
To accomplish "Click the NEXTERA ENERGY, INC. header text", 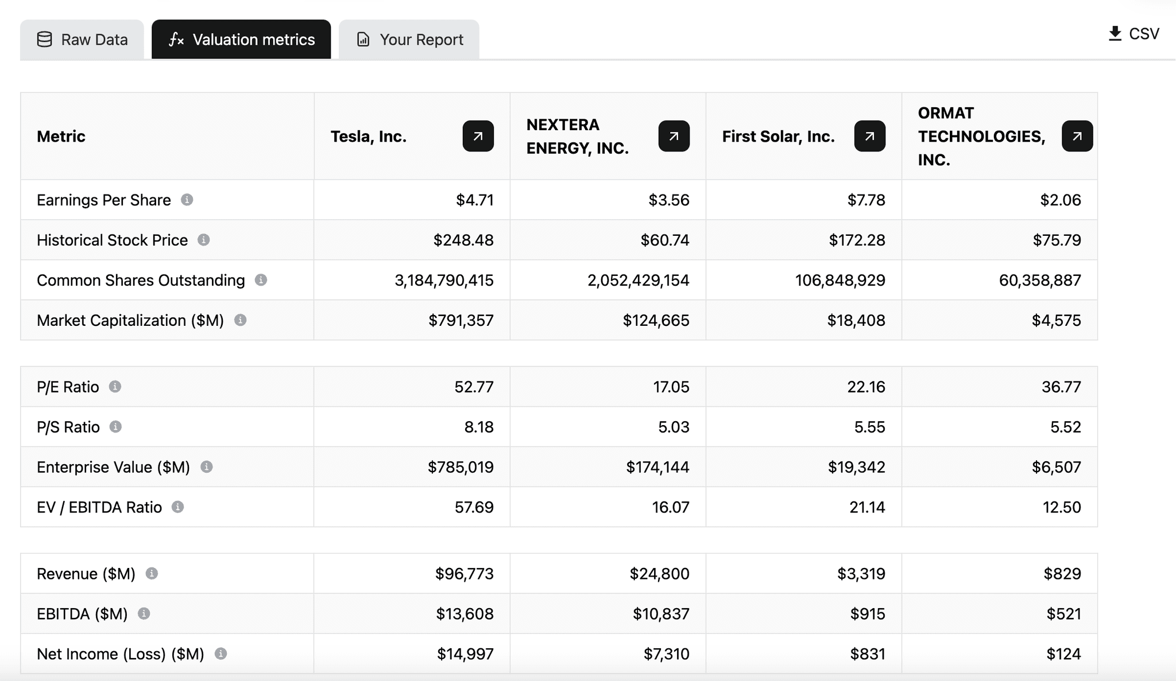I will [578, 137].
